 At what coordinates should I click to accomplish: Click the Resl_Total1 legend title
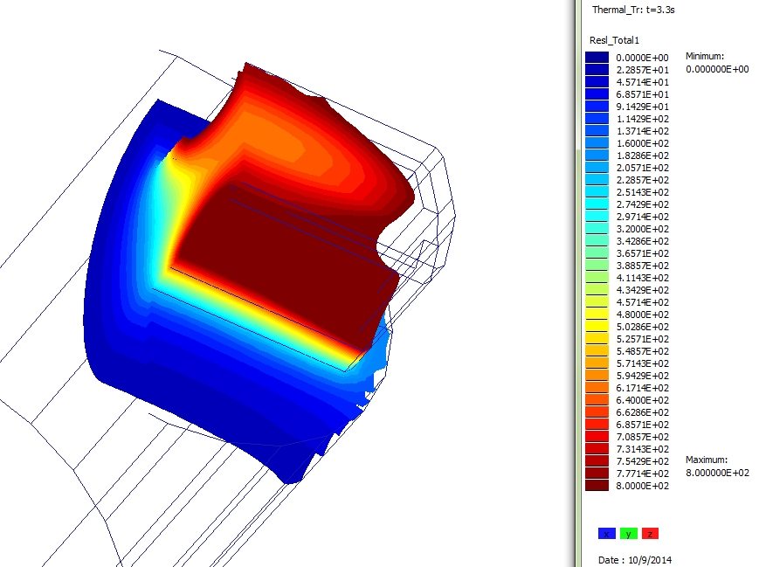[616, 40]
